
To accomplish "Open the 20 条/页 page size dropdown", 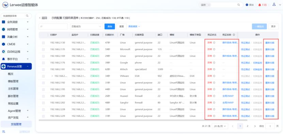I will coord(220,126).
